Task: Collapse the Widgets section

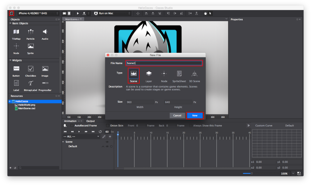Action: coord(10,60)
